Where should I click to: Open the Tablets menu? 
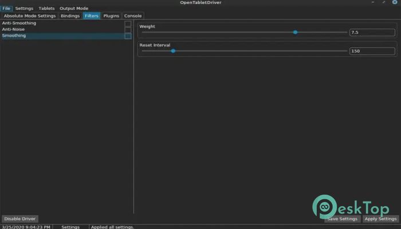coord(46,9)
